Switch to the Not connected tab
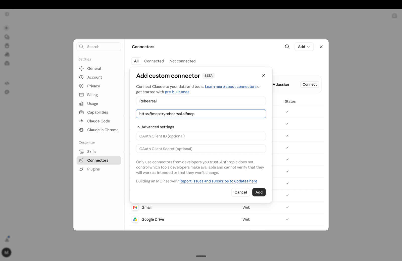This screenshot has width=402, height=261. 182,61
